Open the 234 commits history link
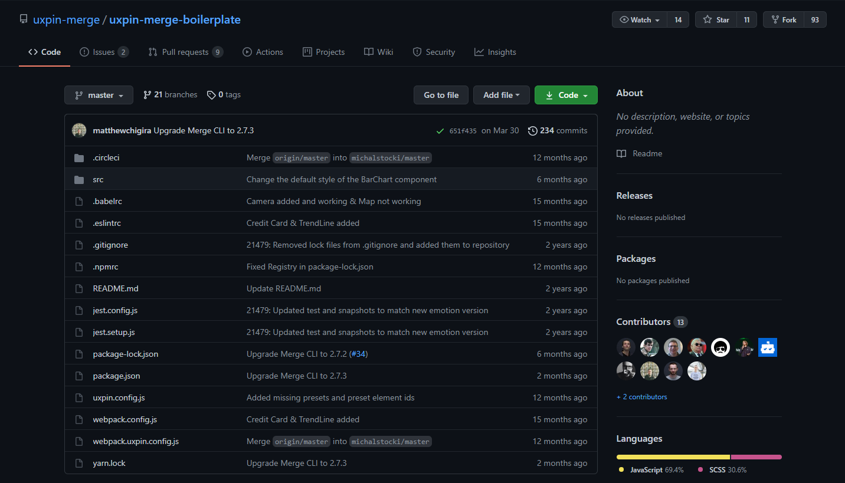This screenshot has width=845, height=483. point(558,130)
